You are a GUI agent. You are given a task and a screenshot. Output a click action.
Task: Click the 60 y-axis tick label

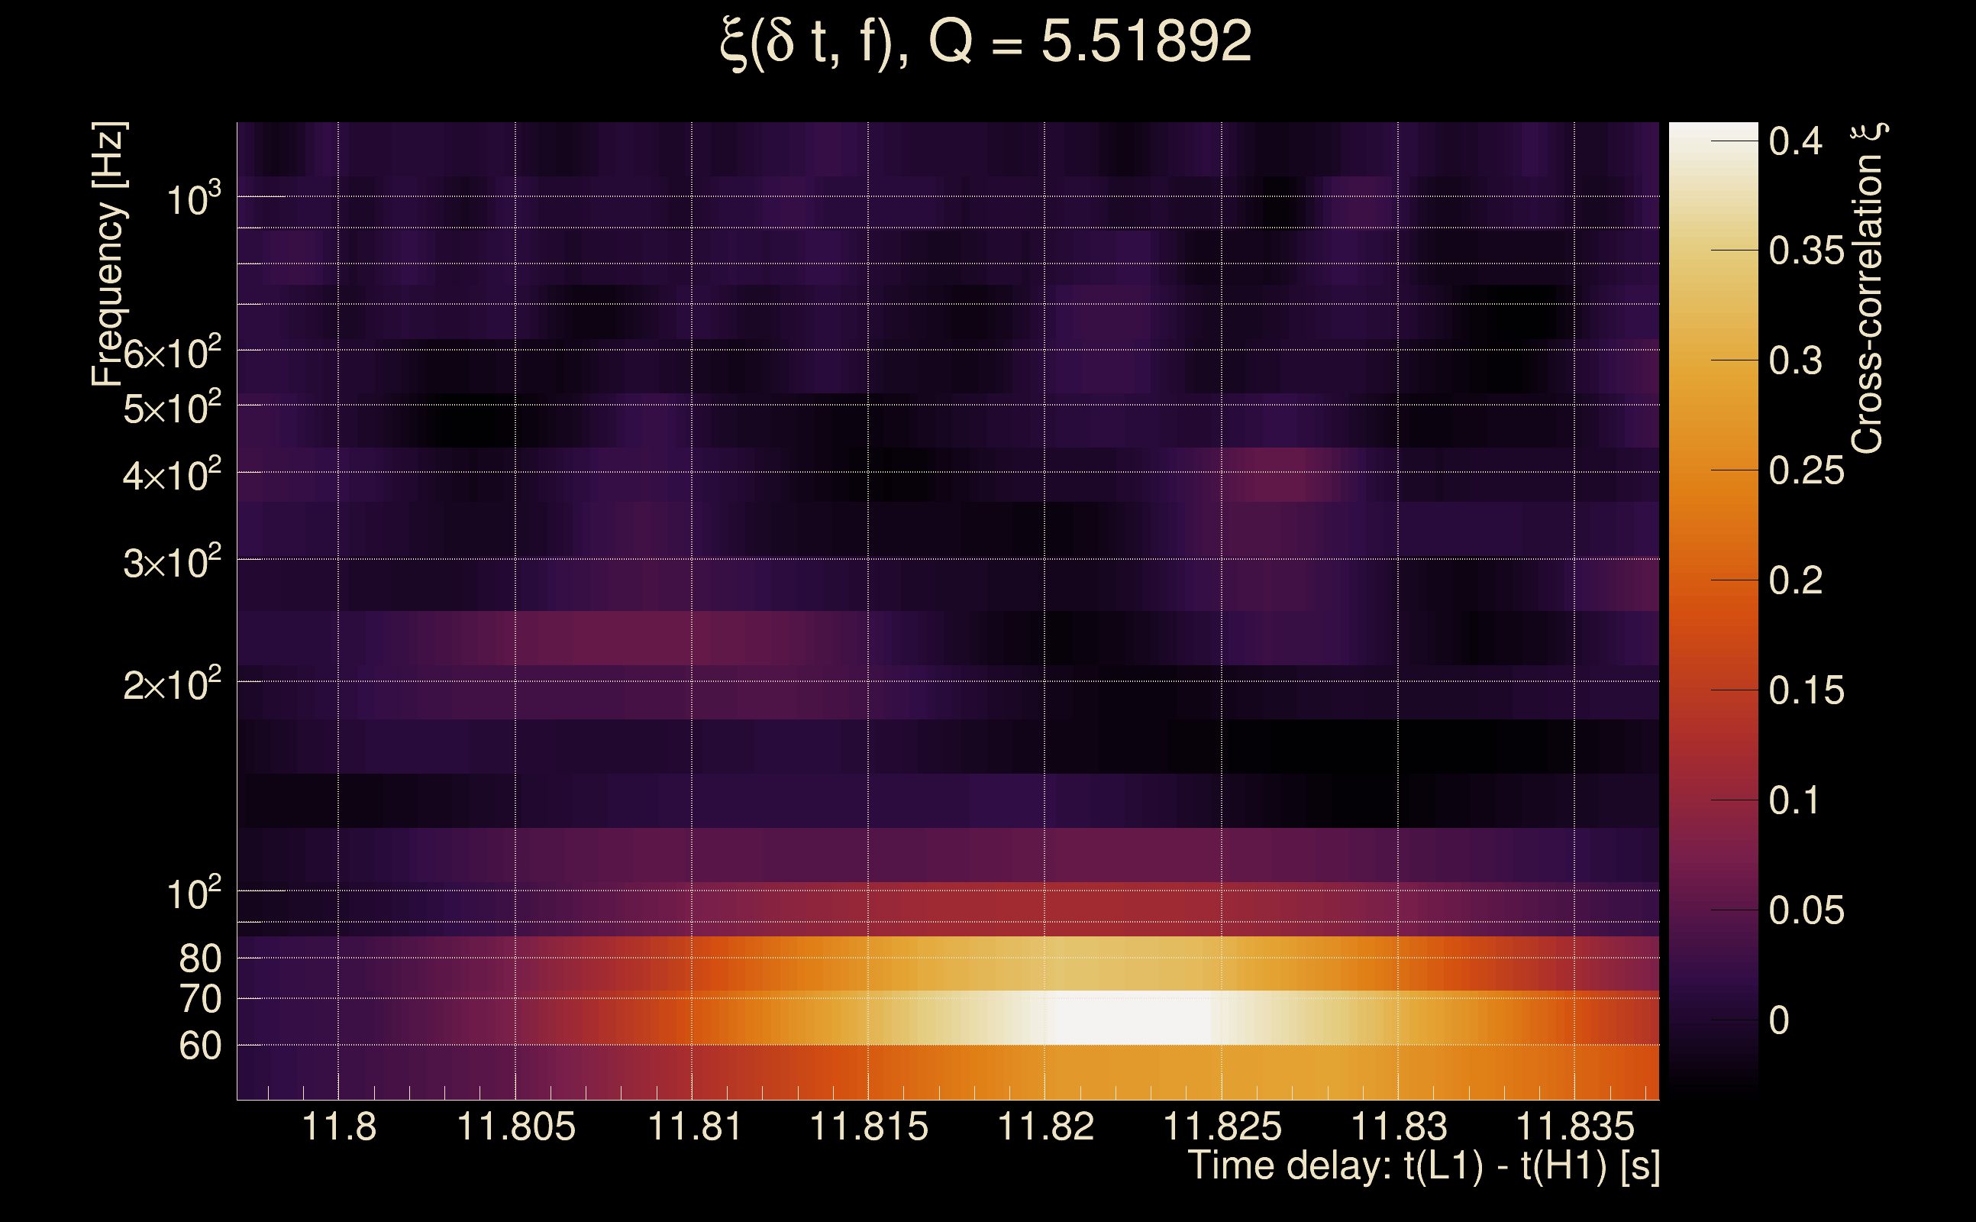199,1046
